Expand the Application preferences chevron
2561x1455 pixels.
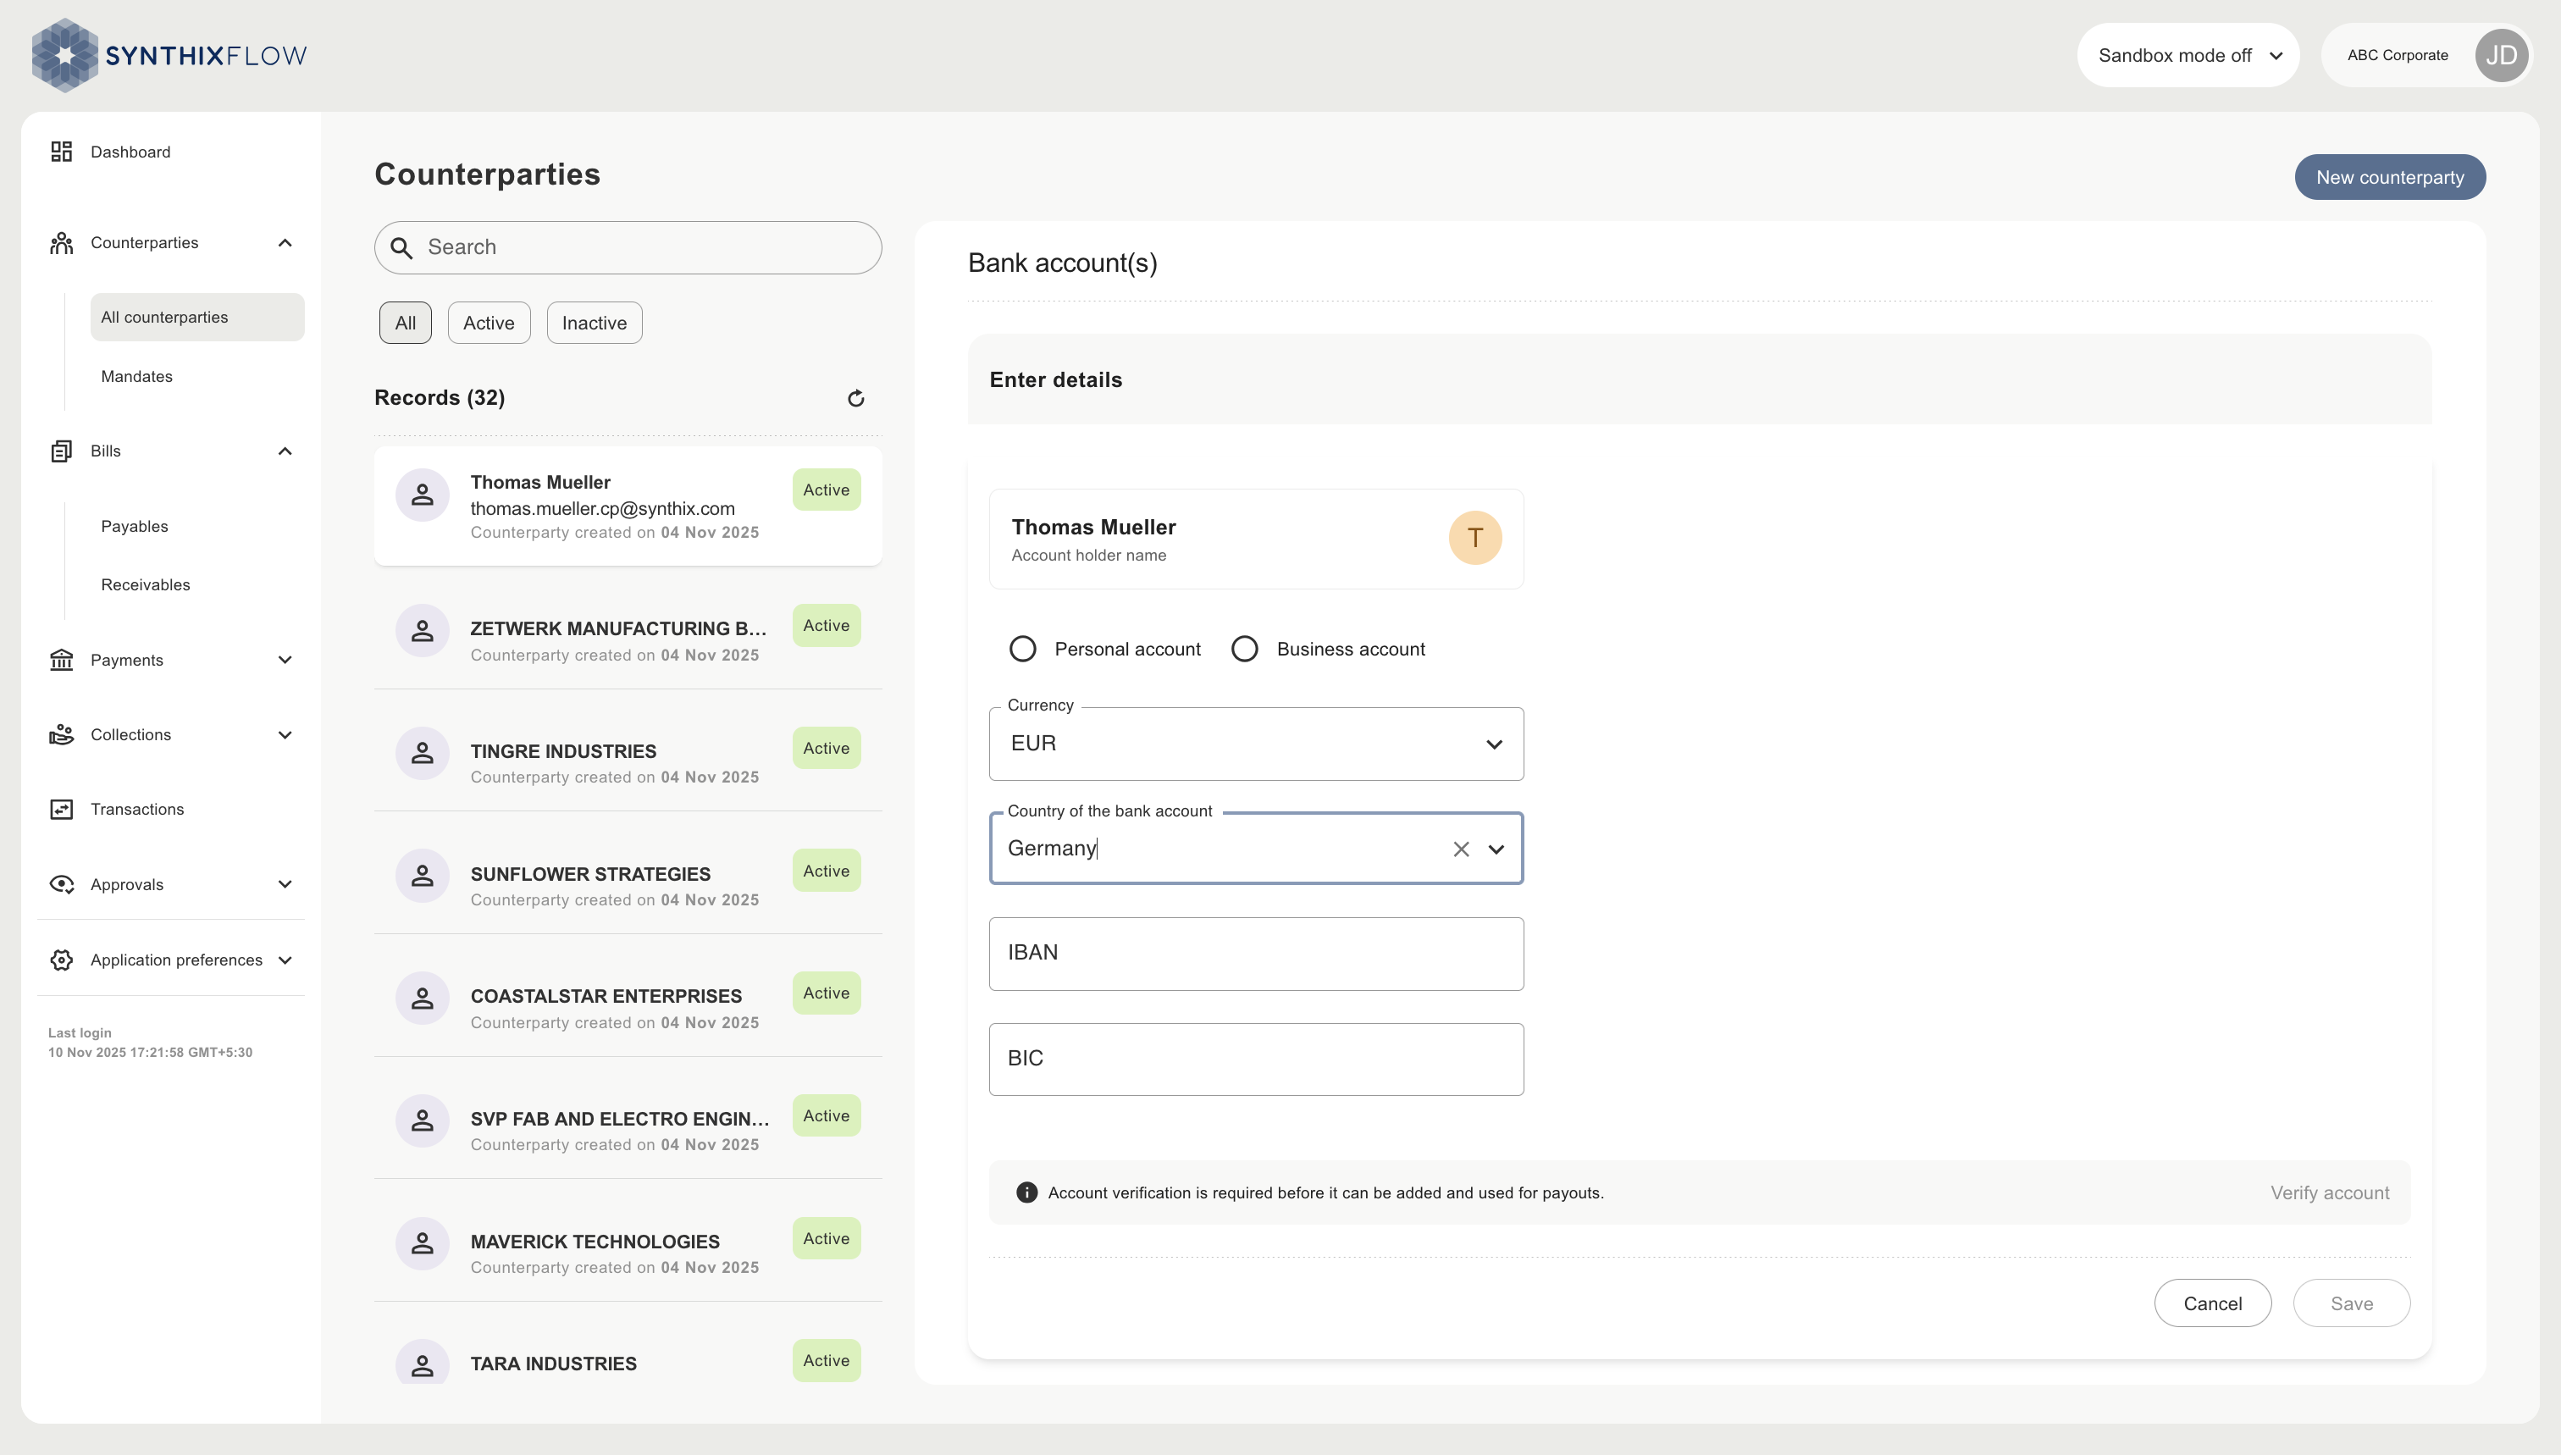click(285, 960)
